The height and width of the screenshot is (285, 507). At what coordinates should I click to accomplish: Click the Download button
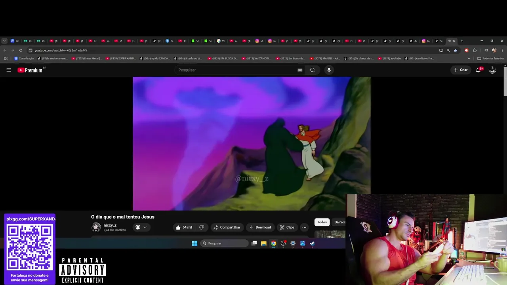(x=260, y=227)
